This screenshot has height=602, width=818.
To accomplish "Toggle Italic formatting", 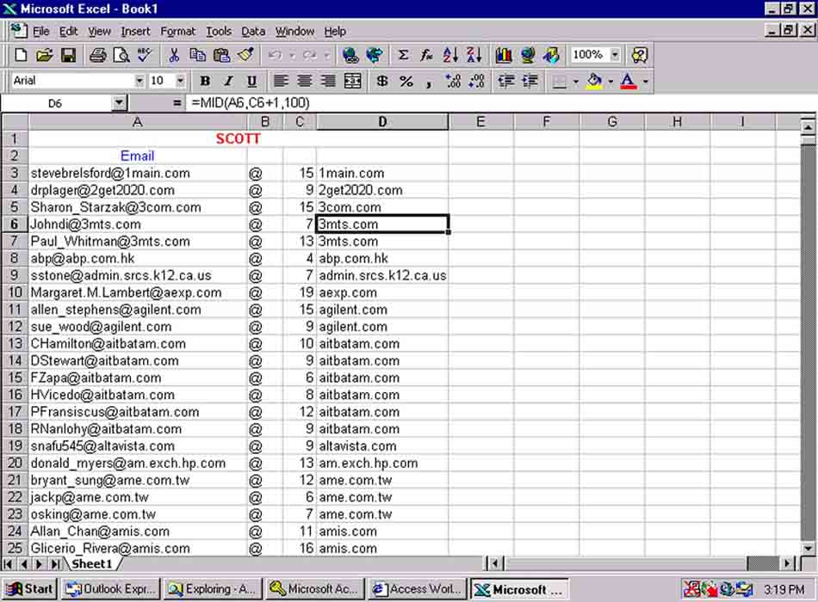I will tap(228, 81).
